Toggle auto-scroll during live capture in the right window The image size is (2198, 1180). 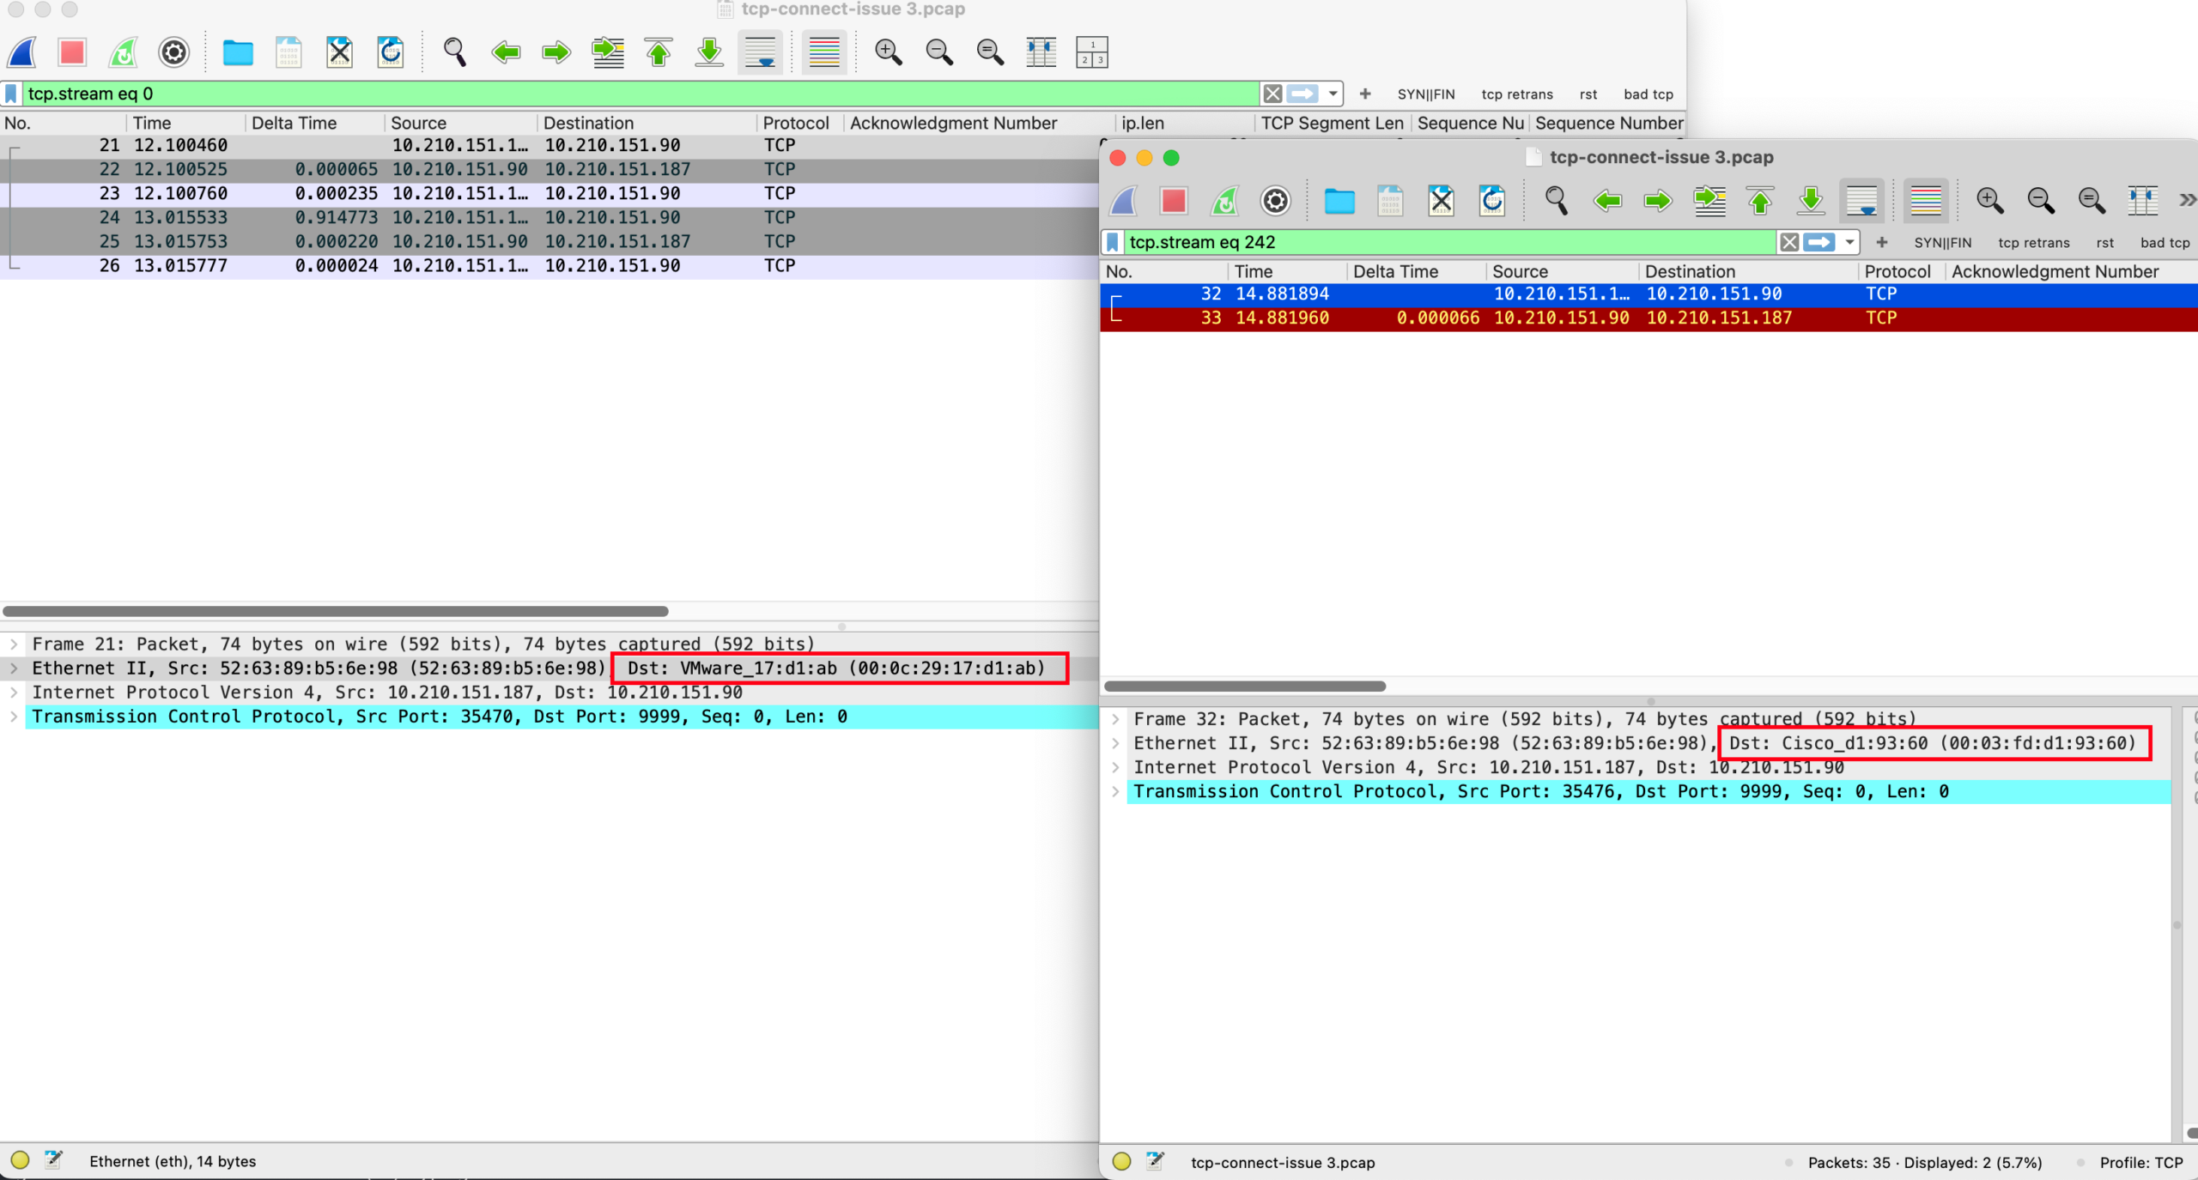click(x=1861, y=201)
